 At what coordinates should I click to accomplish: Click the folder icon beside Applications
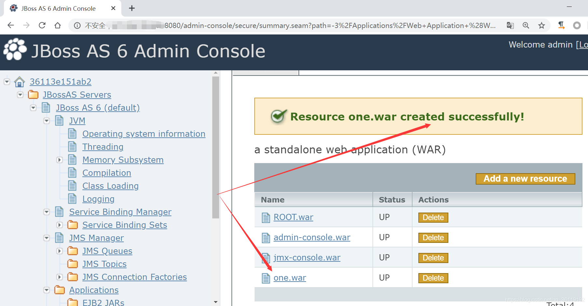pyautogui.click(x=60, y=290)
